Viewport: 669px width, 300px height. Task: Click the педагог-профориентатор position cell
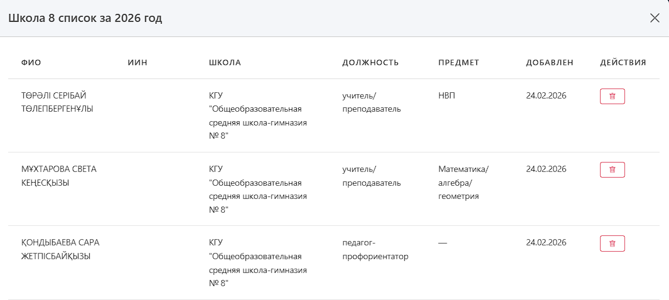pyautogui.click(x=375, y=249)
